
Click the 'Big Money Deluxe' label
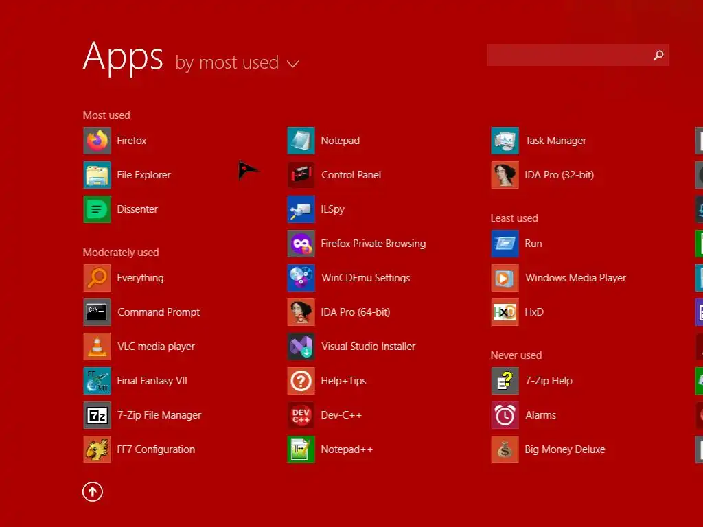[565, 449]
